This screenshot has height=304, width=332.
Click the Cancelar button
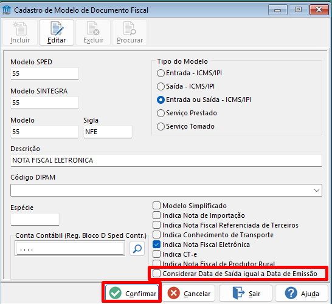(188, 293)
